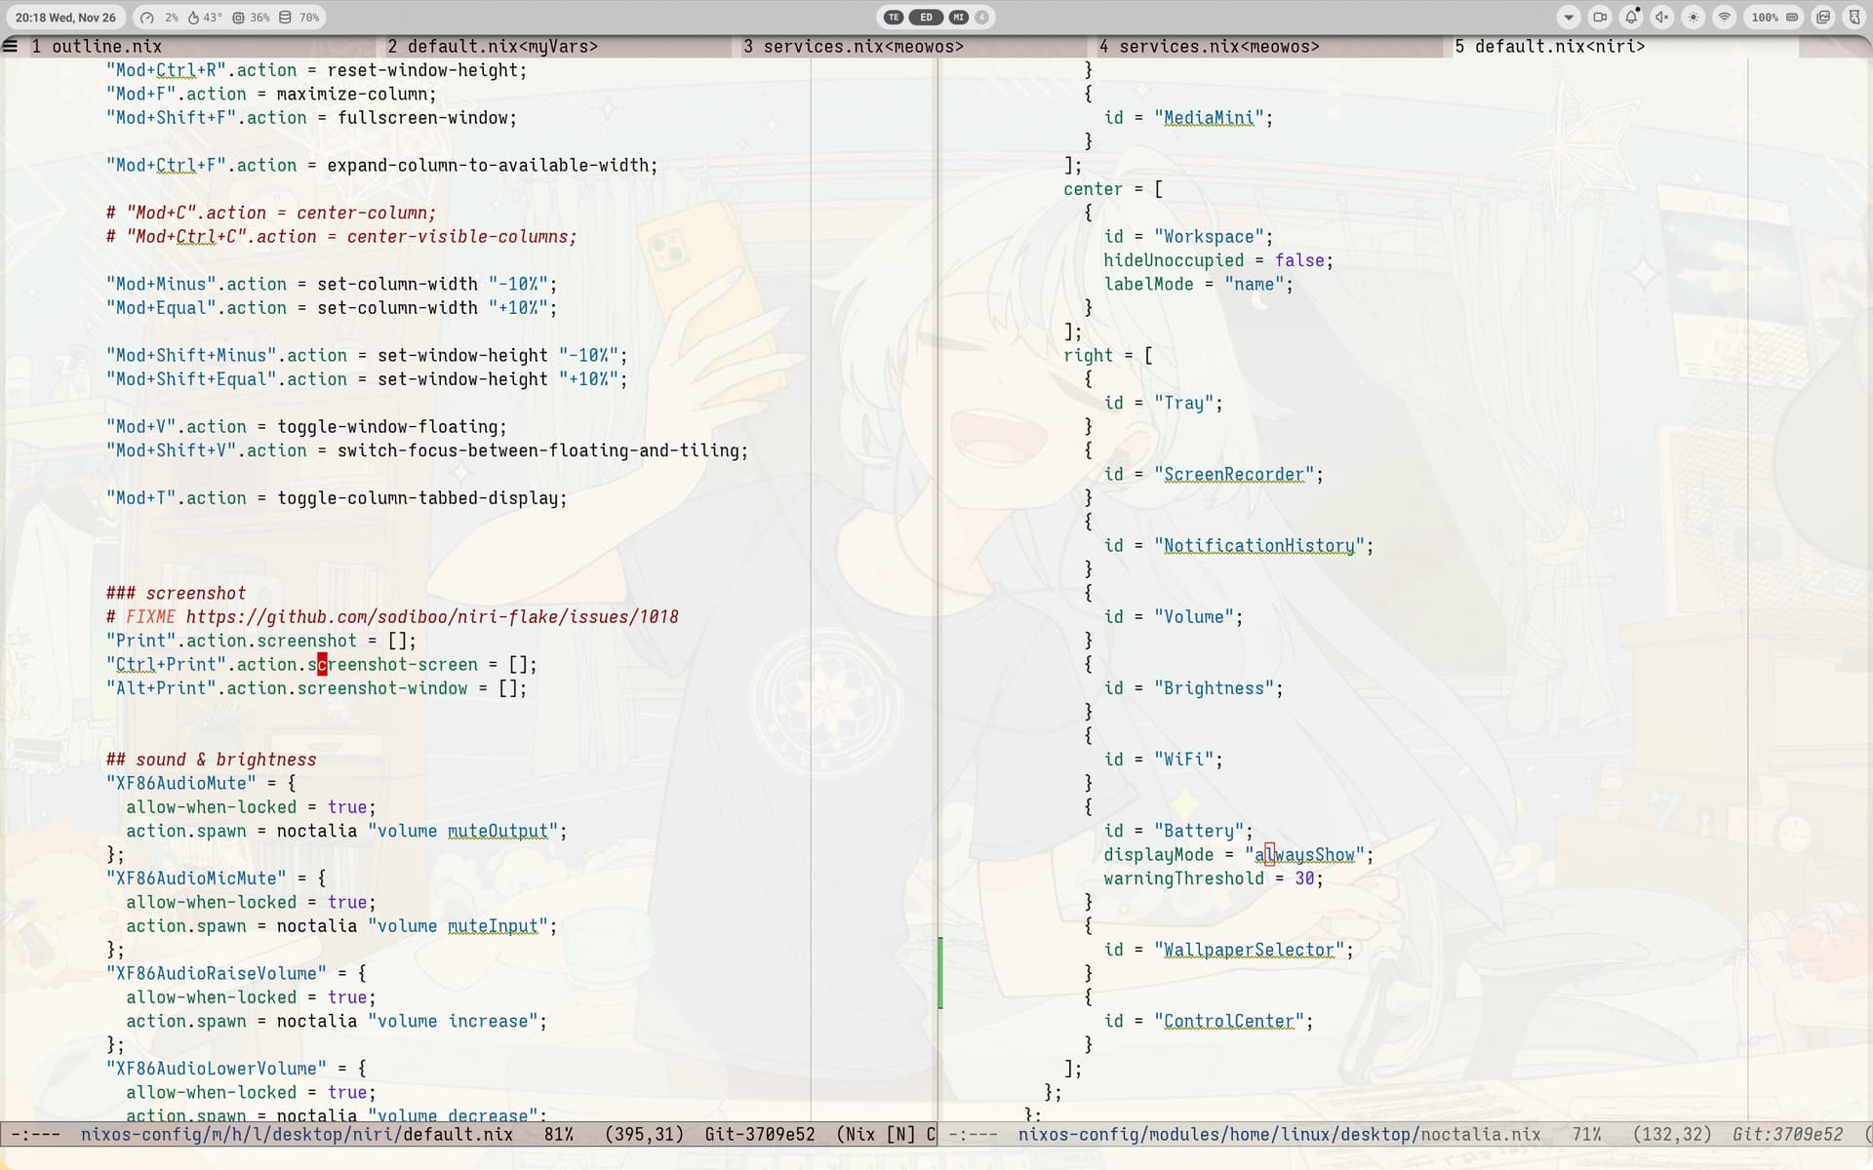The image size is (1873, 1170).
Task: Click the brightness sun icon
Action: tap(1694, 17)
